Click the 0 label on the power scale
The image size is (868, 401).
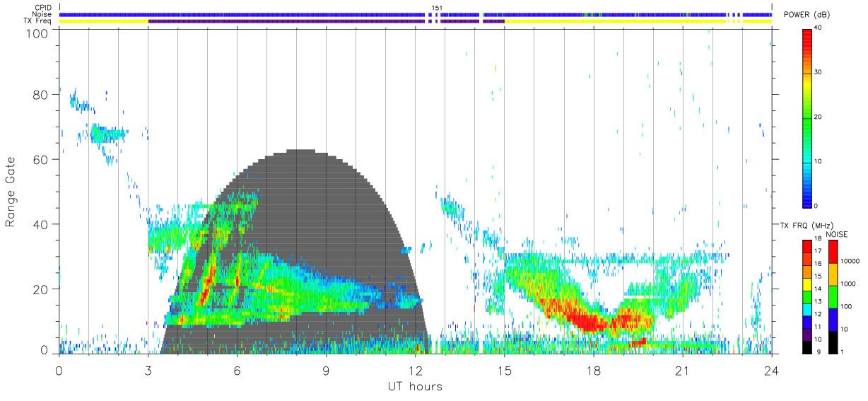[817, 206]
